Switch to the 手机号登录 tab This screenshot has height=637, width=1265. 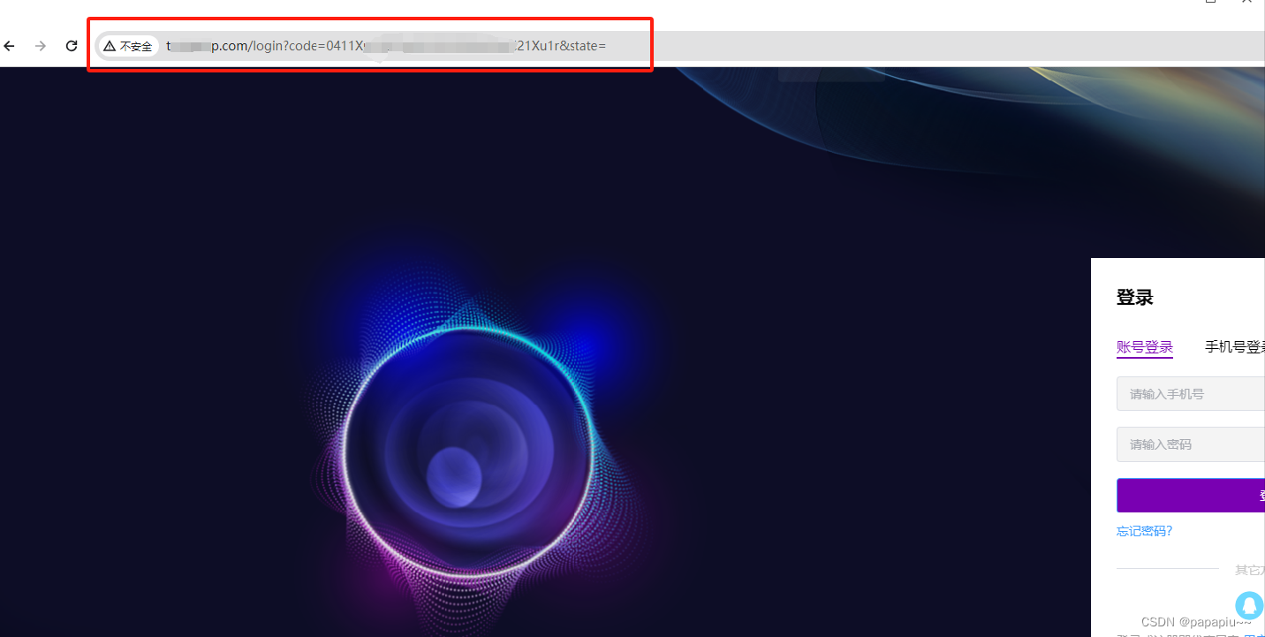click(x=1235, y=347)
